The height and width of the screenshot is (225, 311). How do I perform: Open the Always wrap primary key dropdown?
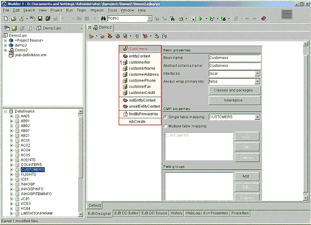(x=257, y=82)
